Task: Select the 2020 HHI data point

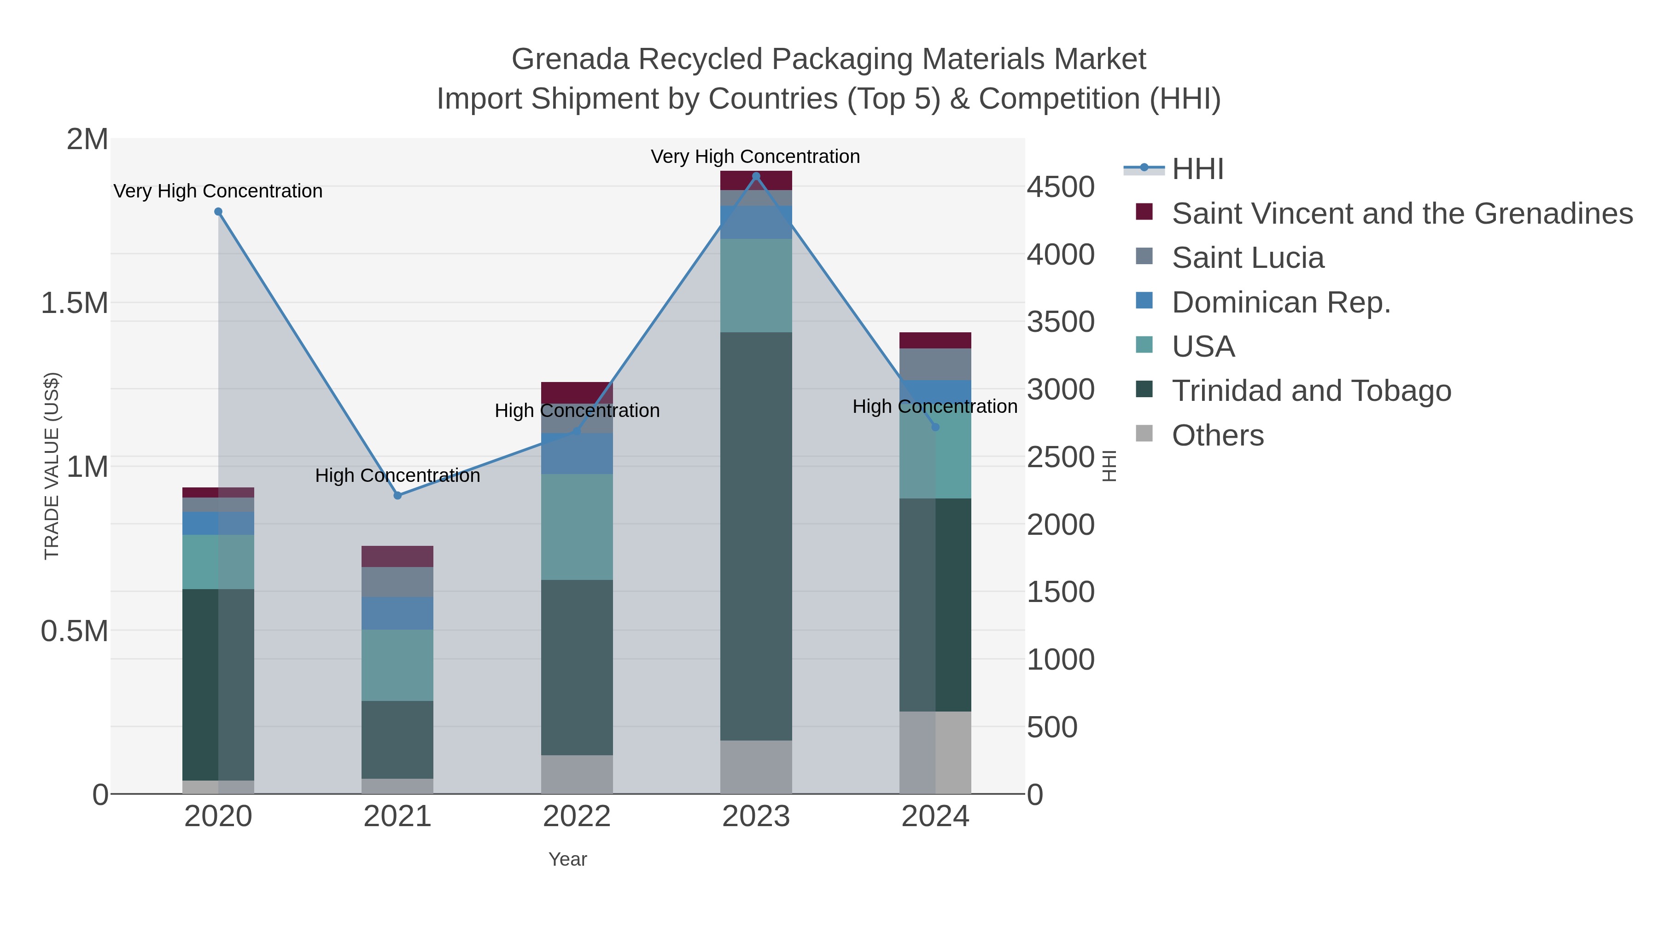Action: (x=218, y=212)
